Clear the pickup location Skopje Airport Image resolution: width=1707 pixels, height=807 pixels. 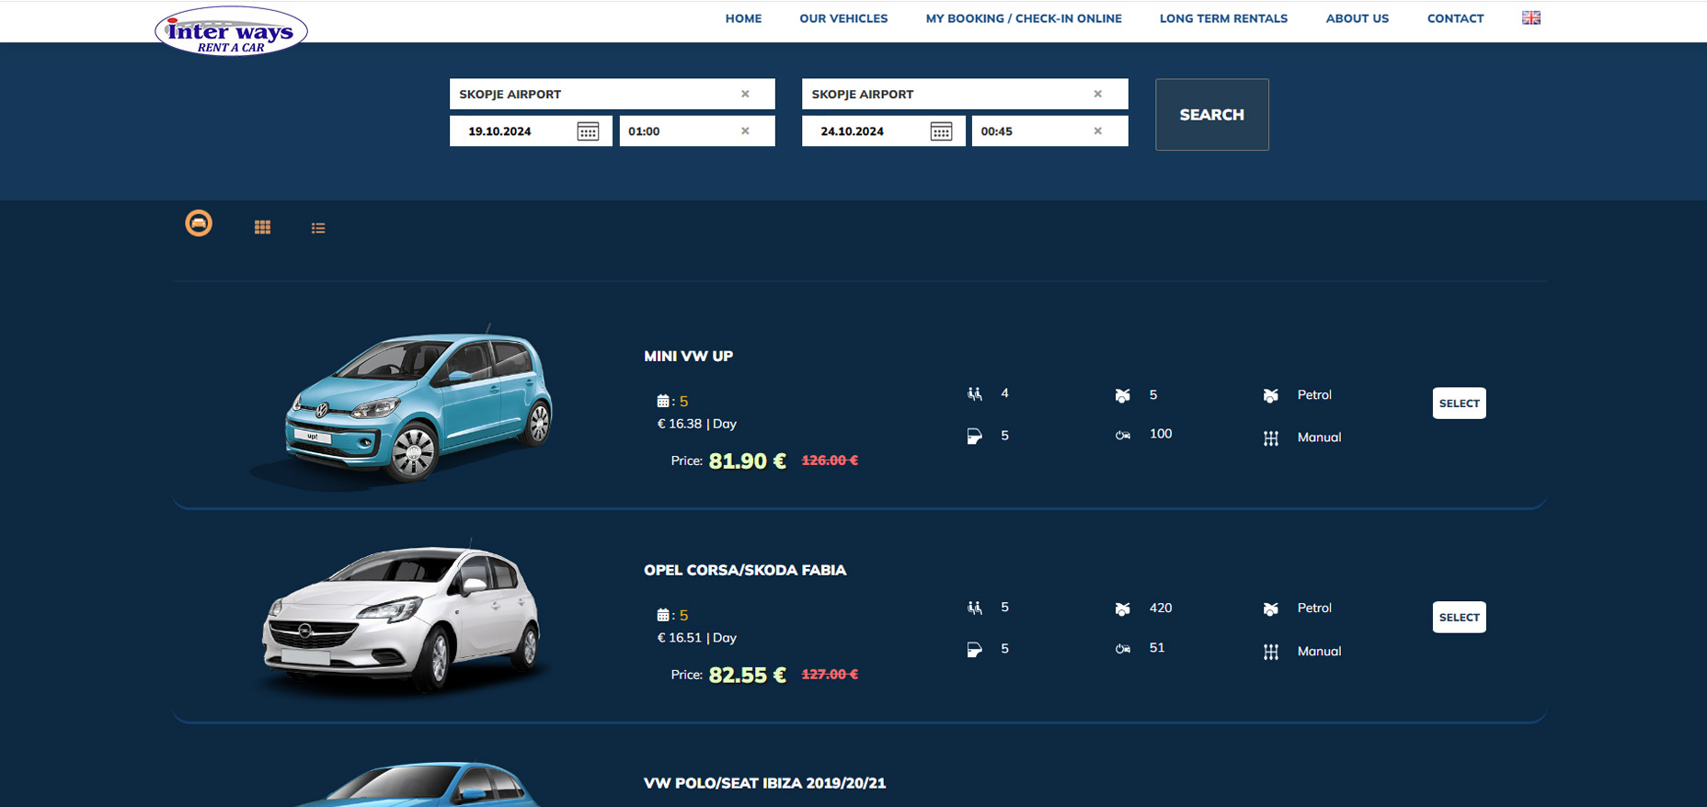745,94
